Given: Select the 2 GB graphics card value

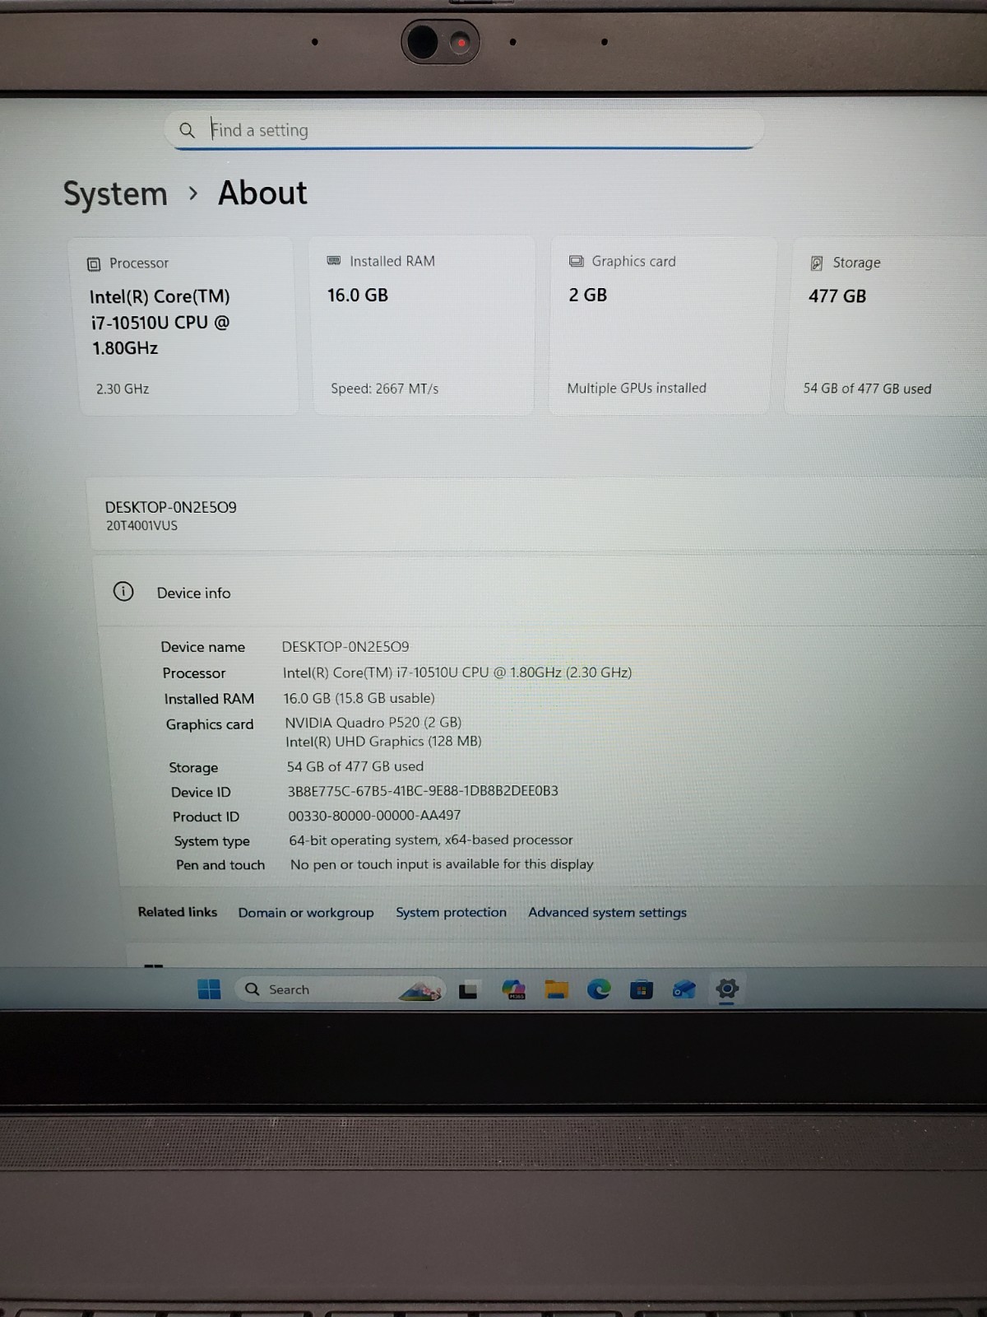Looking at the screenshot, I should pyautogui.click(x=588, y=295).
